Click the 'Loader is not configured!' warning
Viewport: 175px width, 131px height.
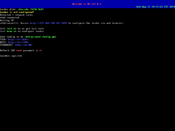(x=17, y=12)
